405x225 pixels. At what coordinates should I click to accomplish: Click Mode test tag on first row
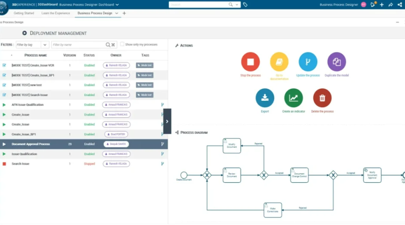(x=144, y=65)
